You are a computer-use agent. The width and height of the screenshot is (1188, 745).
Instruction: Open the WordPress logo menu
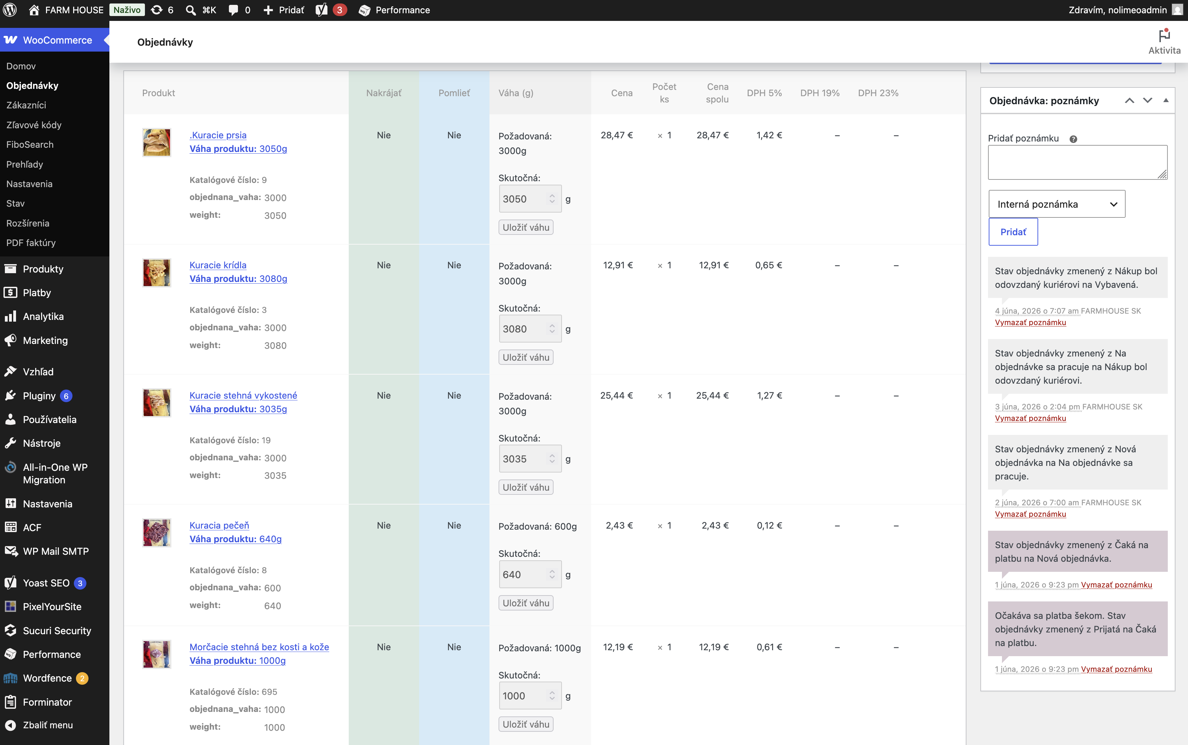[x=10, y=10]
